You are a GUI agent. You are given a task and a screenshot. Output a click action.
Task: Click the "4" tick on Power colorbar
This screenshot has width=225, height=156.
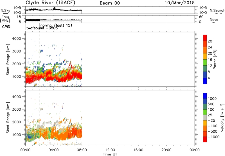(x=209, y=78)
